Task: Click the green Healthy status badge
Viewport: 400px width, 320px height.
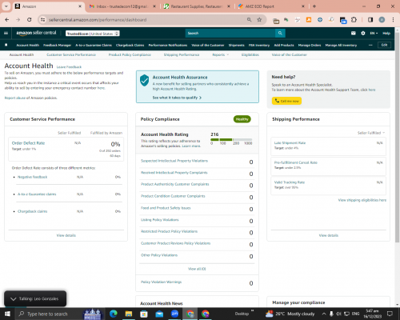Action: [x=242, y=119]
